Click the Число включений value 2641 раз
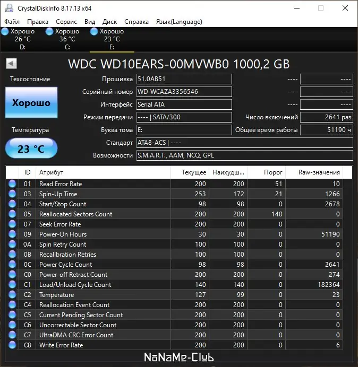Screen dimensions: 358x367 pyautogui.click(x=327, y=117)
